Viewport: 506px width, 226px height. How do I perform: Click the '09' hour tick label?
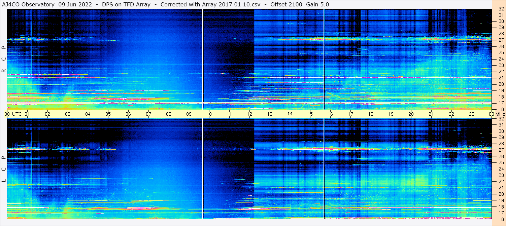click(x=189, y=114)
